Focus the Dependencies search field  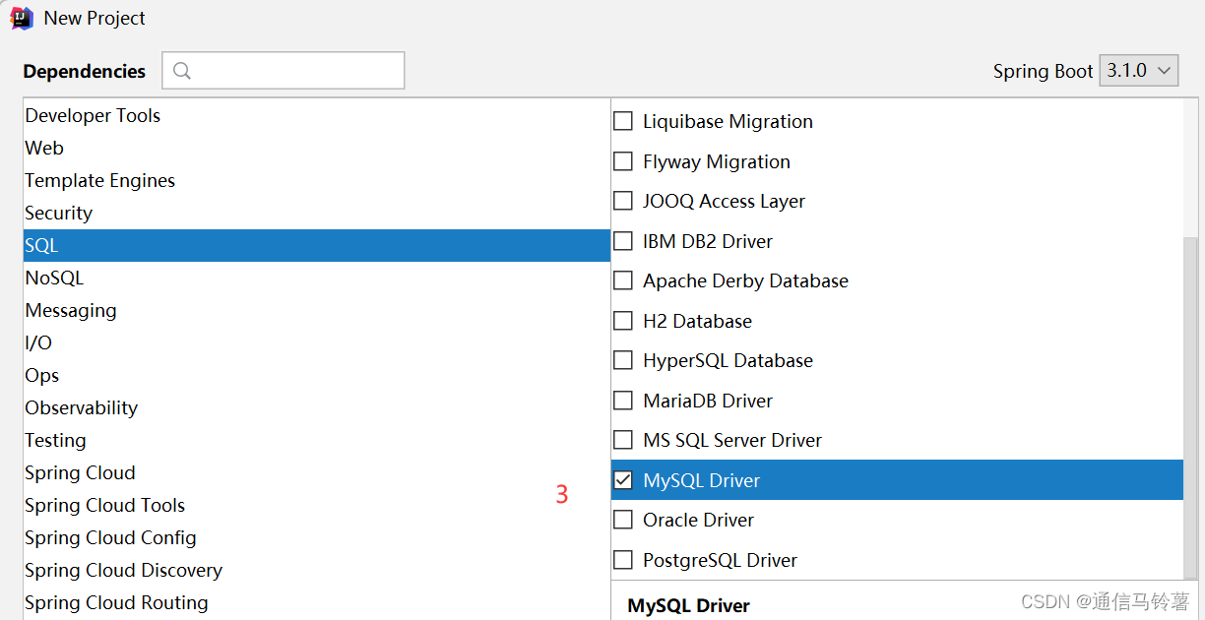coord(284,71)
